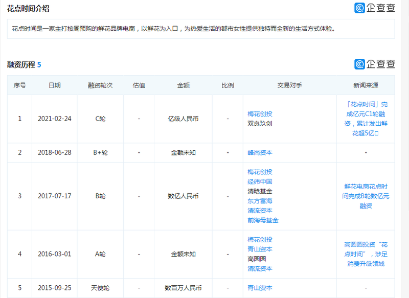Open 经纬中国 investor link
This screenshot has width=409, height=298.
[x=260, y=182]
